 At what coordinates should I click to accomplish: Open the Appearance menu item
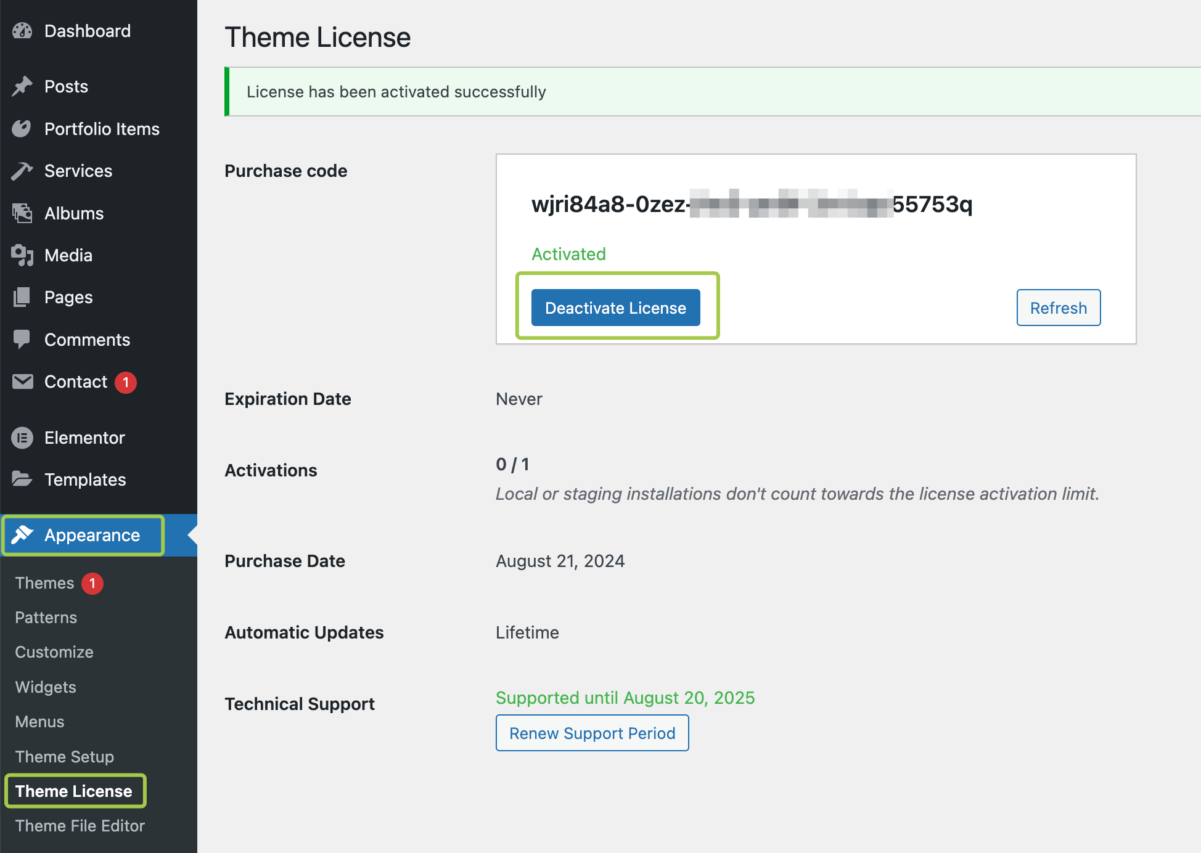(x=92, y=535)
